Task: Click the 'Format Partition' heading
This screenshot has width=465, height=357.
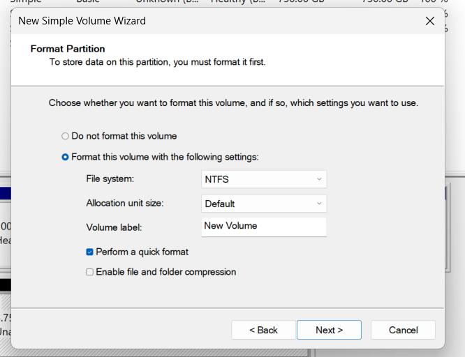Action: (68, 49)
